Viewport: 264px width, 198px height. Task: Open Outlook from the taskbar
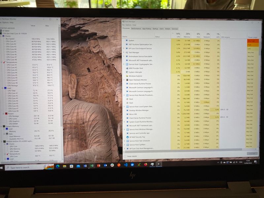tap(105, 166)
